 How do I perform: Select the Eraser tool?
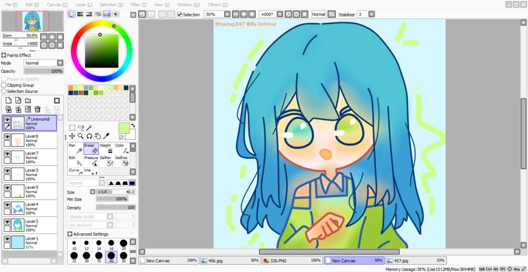[91, 149]
